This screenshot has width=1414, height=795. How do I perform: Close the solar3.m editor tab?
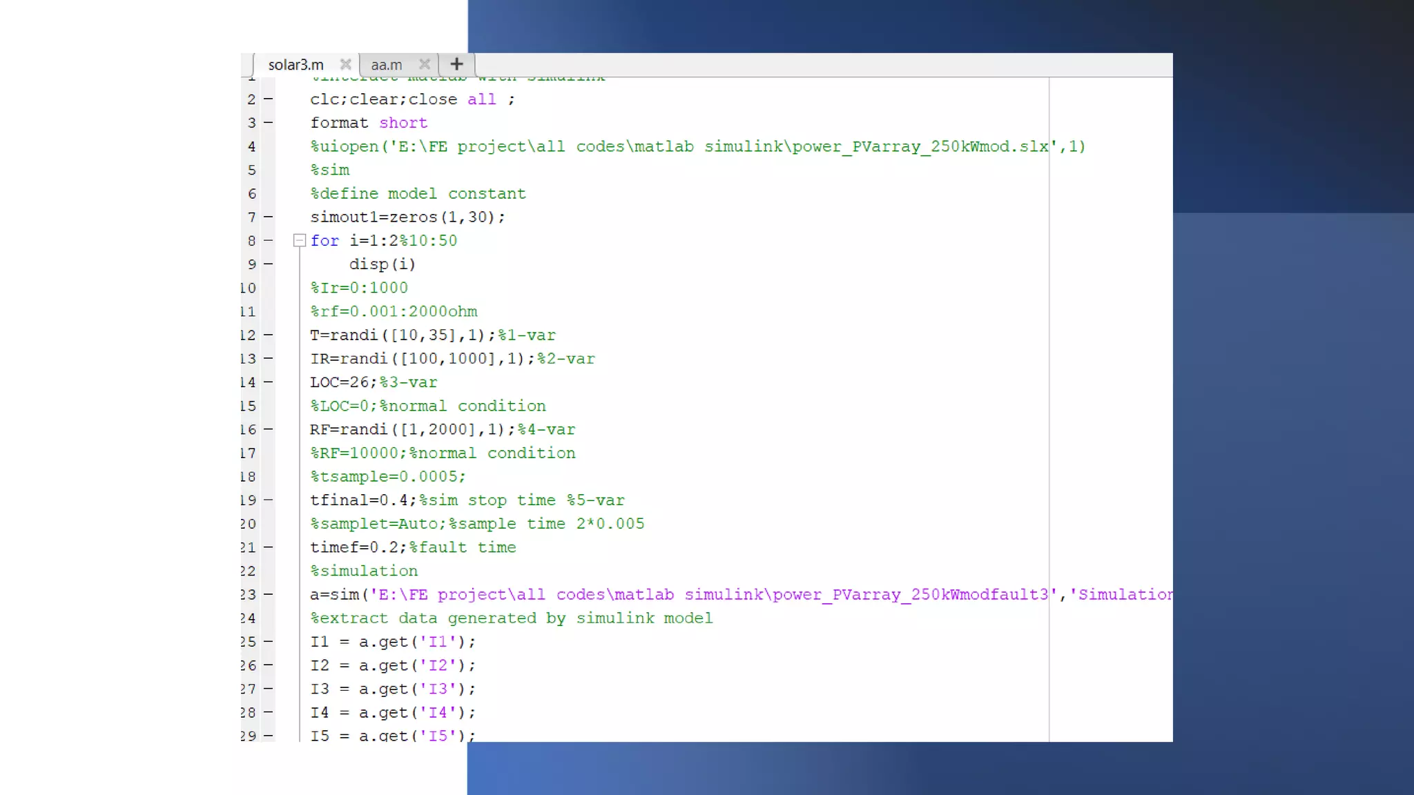pos(346,64)
